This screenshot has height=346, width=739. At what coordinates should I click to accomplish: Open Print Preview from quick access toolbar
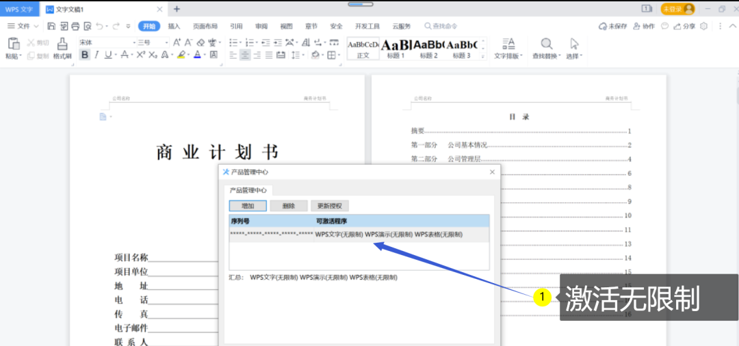pyautogui.click(x=87, y=27)
